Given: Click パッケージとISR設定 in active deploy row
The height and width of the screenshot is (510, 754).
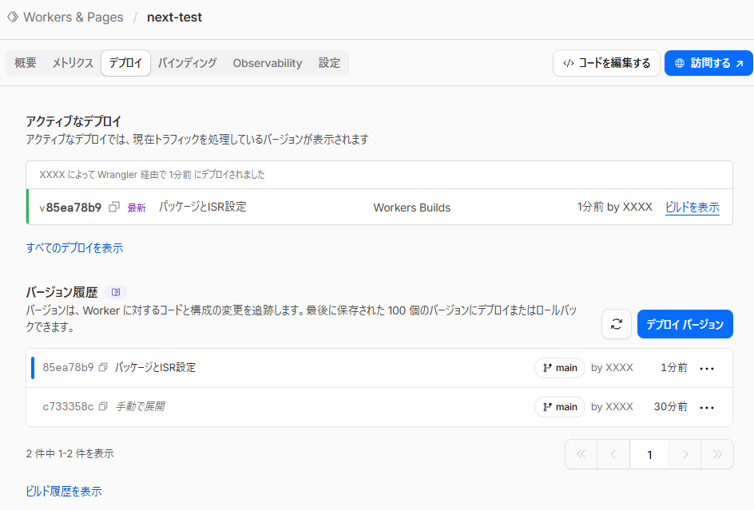Looking at the screenshot, I should pos(202,207).
